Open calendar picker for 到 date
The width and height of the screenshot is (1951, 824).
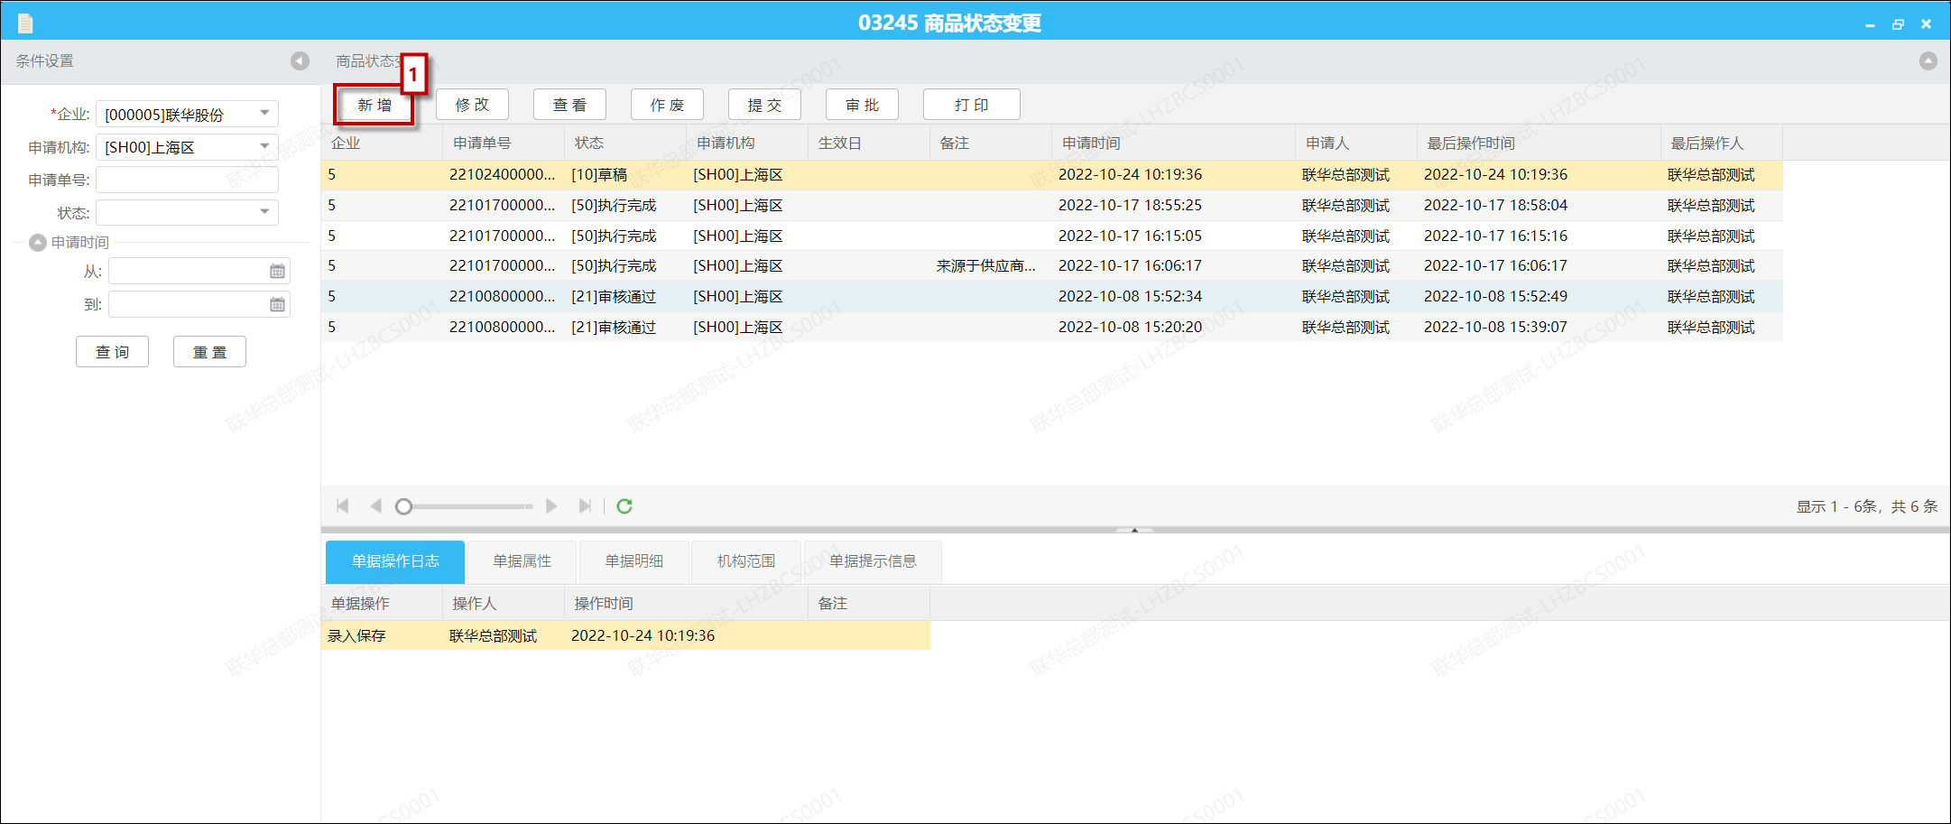[277, 304]
